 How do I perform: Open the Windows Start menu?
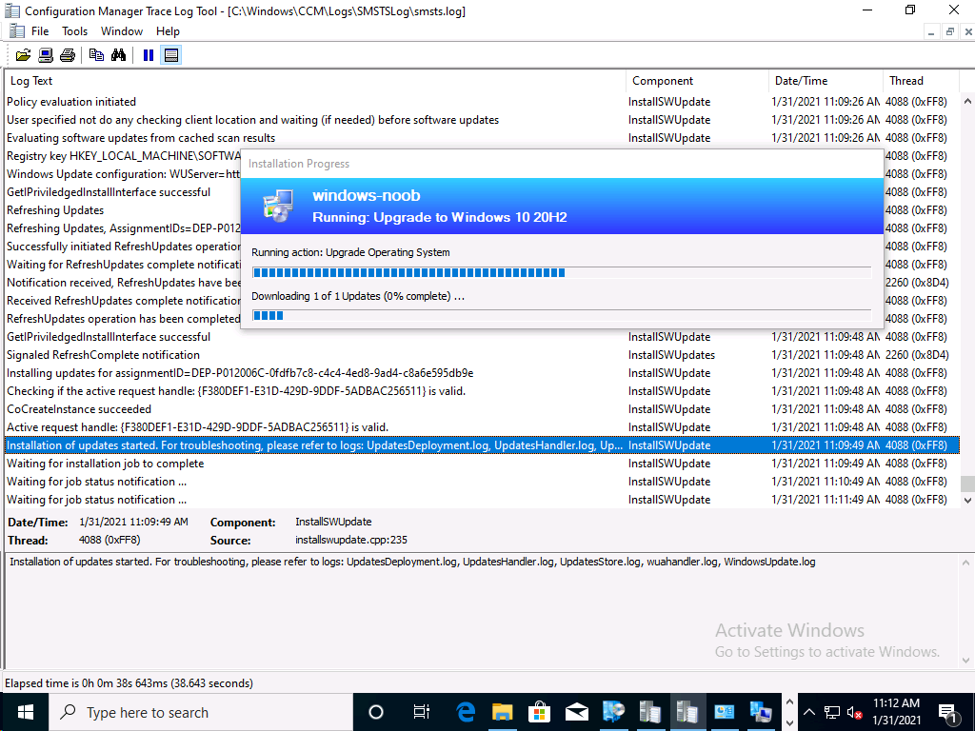click(x=24, y=712)
